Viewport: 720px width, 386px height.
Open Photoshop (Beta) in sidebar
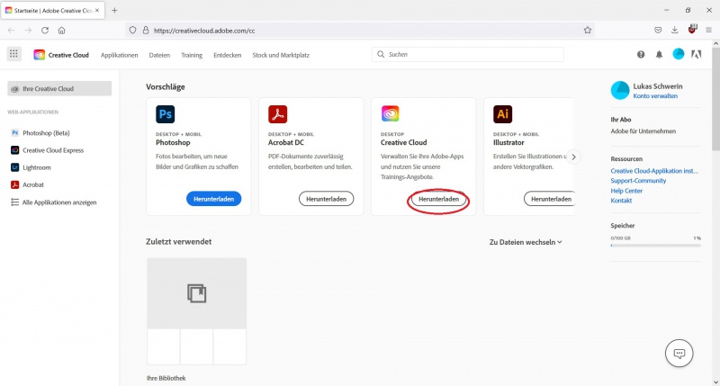[x=40, y=133]
